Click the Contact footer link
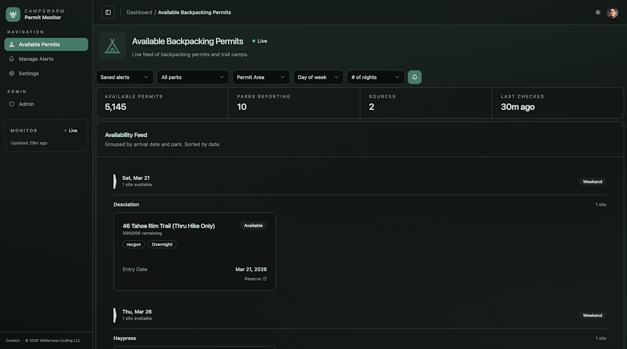 [x=13, y=341]
